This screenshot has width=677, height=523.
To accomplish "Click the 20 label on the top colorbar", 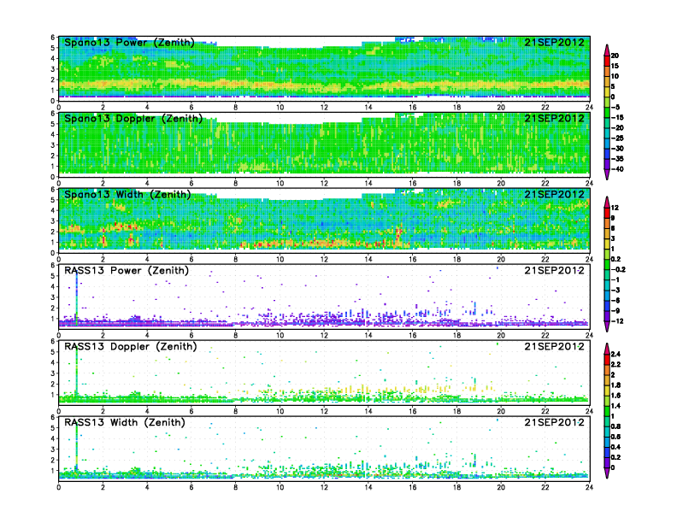I will [615, 56].
